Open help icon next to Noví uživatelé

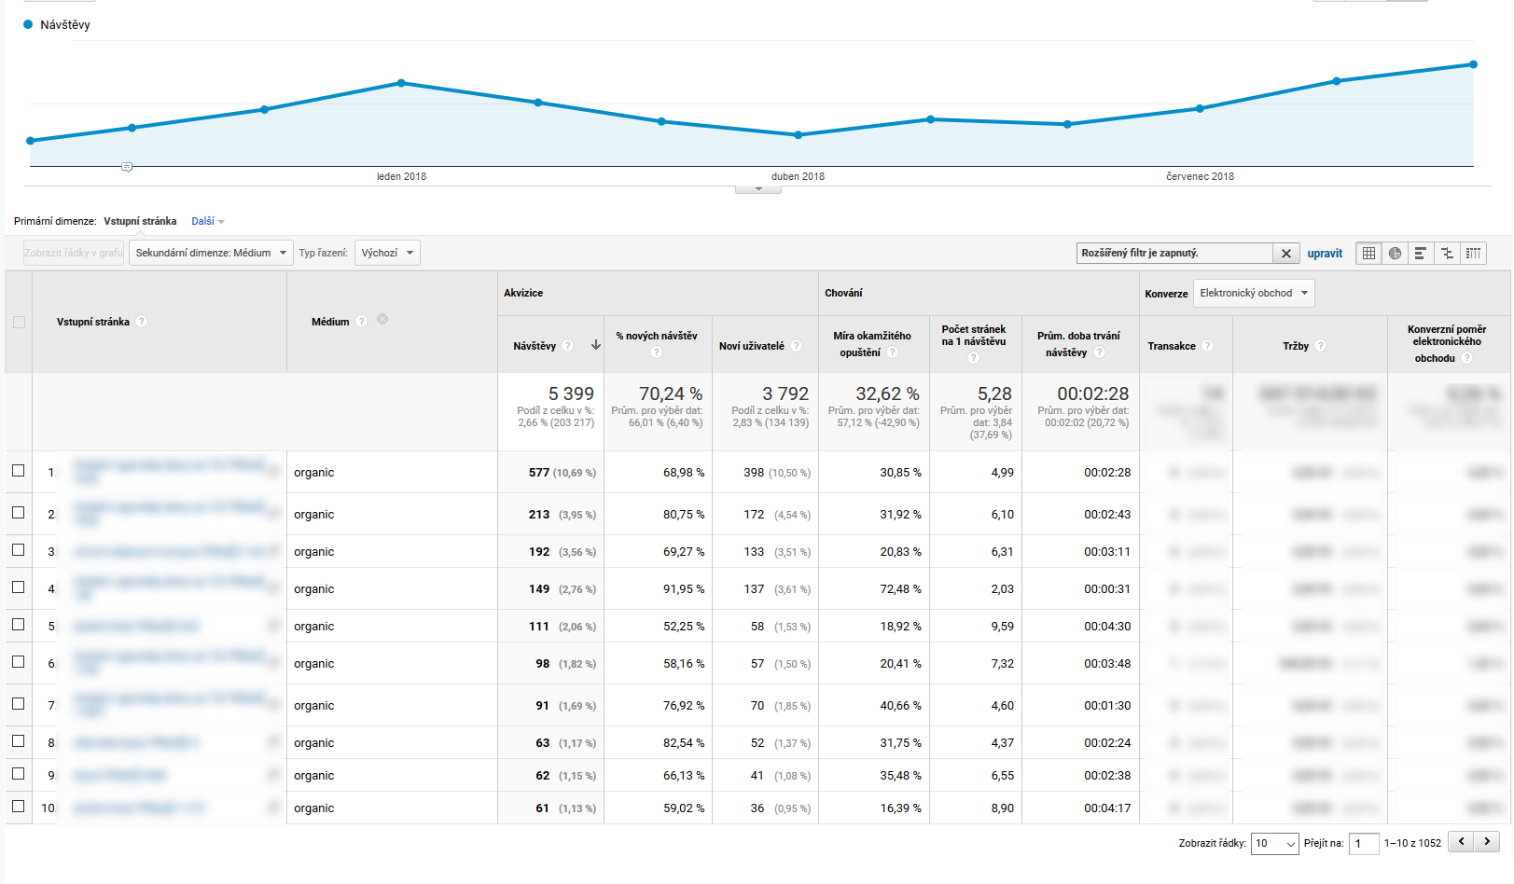(x=797, y=346)
